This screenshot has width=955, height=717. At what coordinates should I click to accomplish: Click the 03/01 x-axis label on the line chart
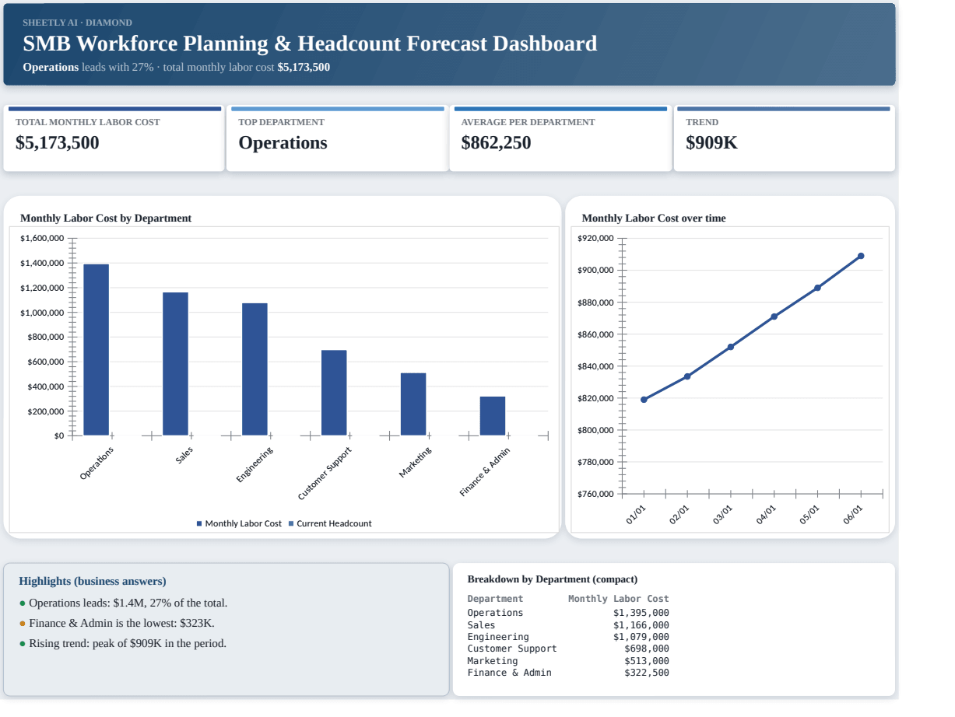723,515
